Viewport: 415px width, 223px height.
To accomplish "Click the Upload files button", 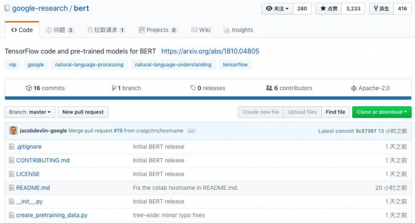I will [302, 112].
